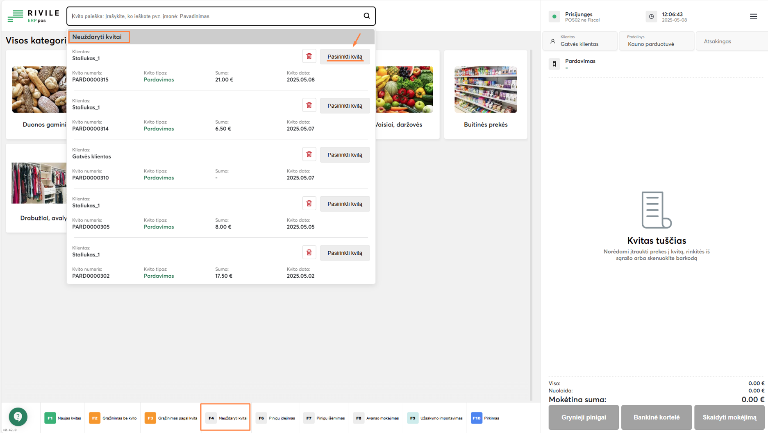The height and width of the screenshot is (433, 768).
Task: Click the Pardavimas bookmark icon
Action: [554, 64]
